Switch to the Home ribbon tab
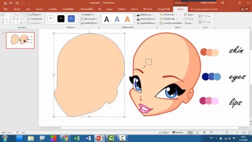 [x=17, y=9]
